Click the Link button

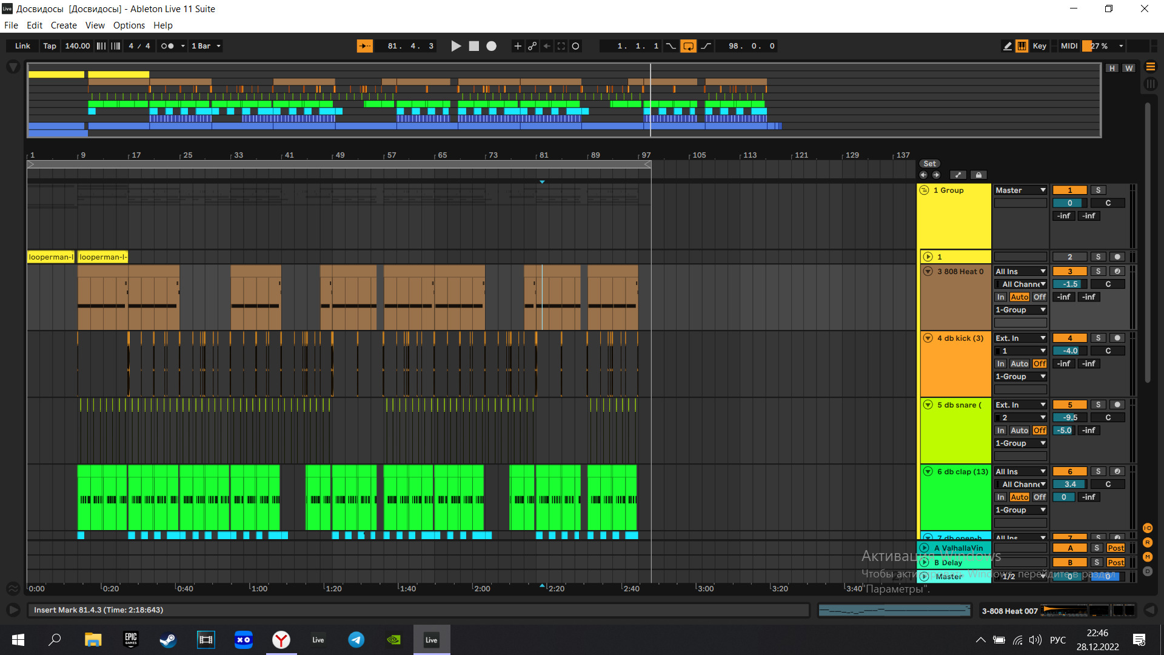click(x=22, y=46)
